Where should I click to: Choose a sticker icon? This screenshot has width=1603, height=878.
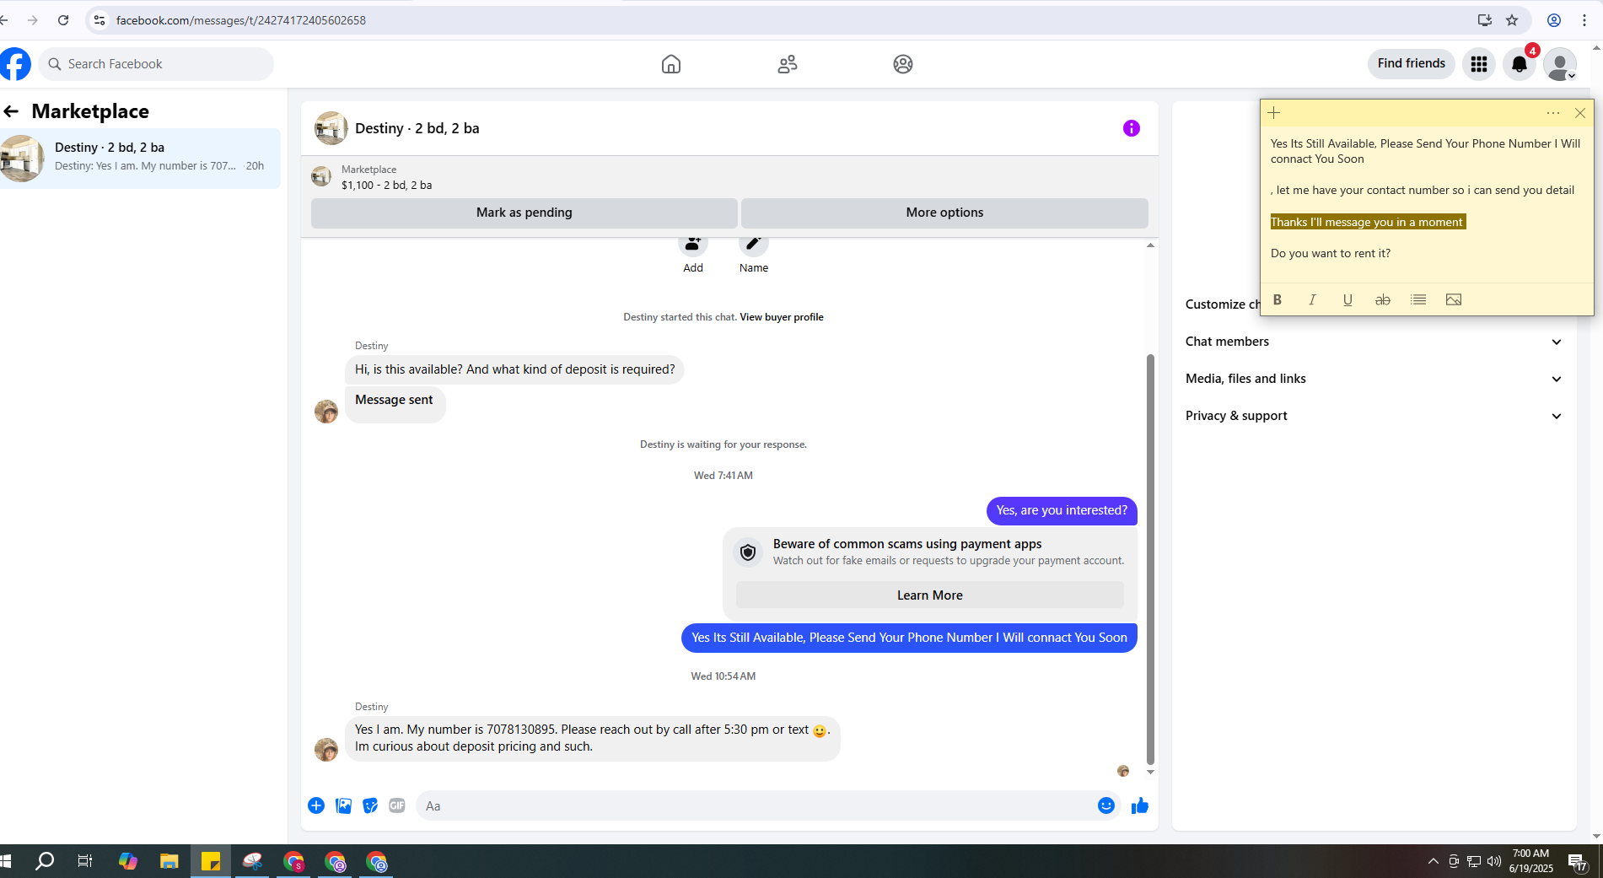click(370, 805)
